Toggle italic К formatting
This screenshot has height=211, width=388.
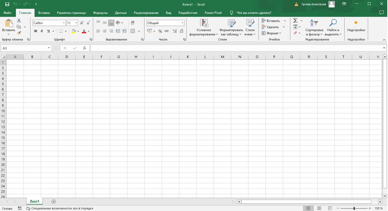click(x=42, y=31)
